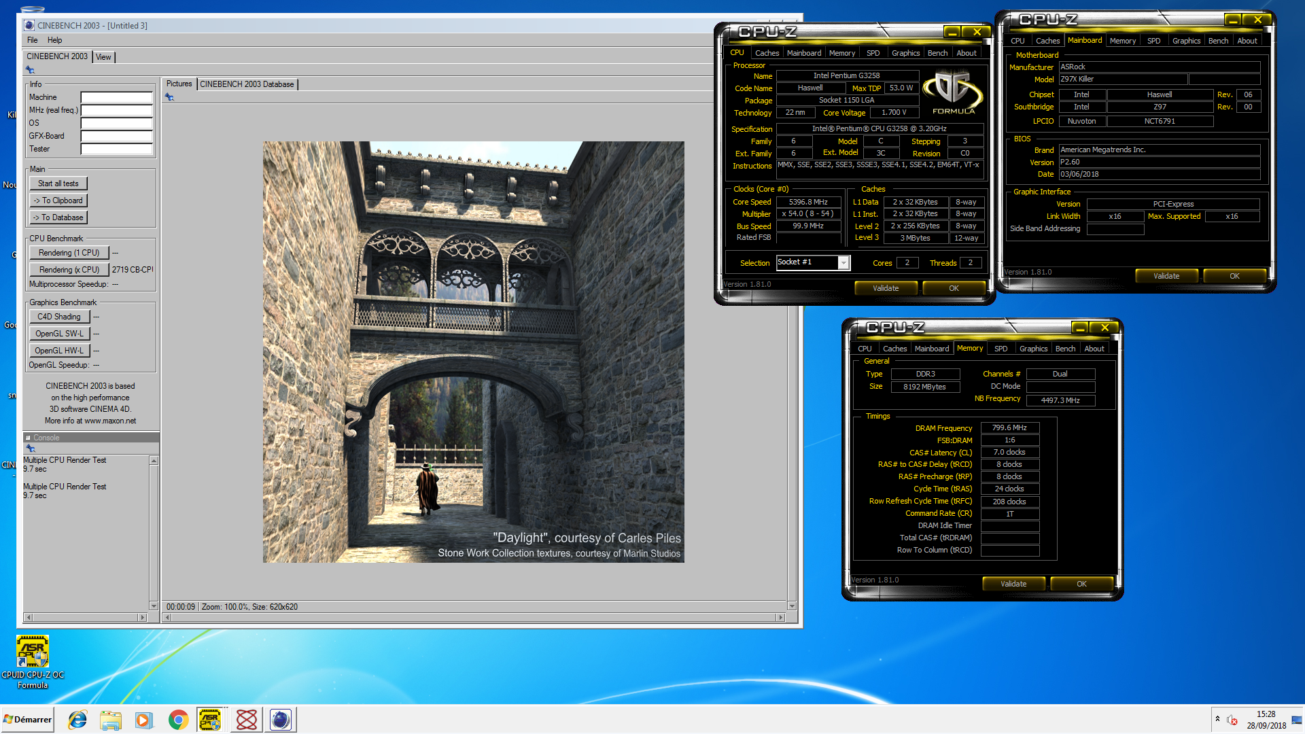Click the CINEBENCH window title icon

(x=29, y=25)
